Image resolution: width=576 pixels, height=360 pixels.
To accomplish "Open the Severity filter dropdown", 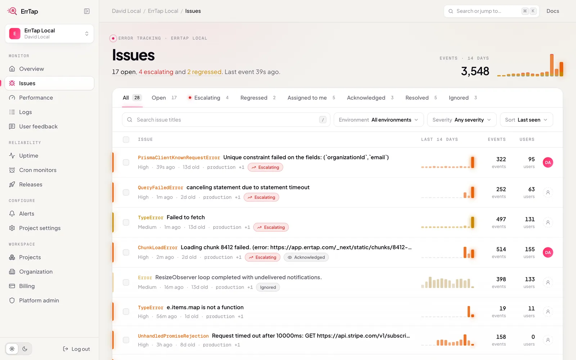I will [462, 120].
